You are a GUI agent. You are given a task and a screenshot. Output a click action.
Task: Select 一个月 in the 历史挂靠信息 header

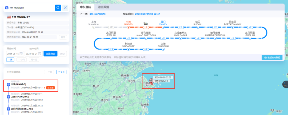(x=49, y=72)
